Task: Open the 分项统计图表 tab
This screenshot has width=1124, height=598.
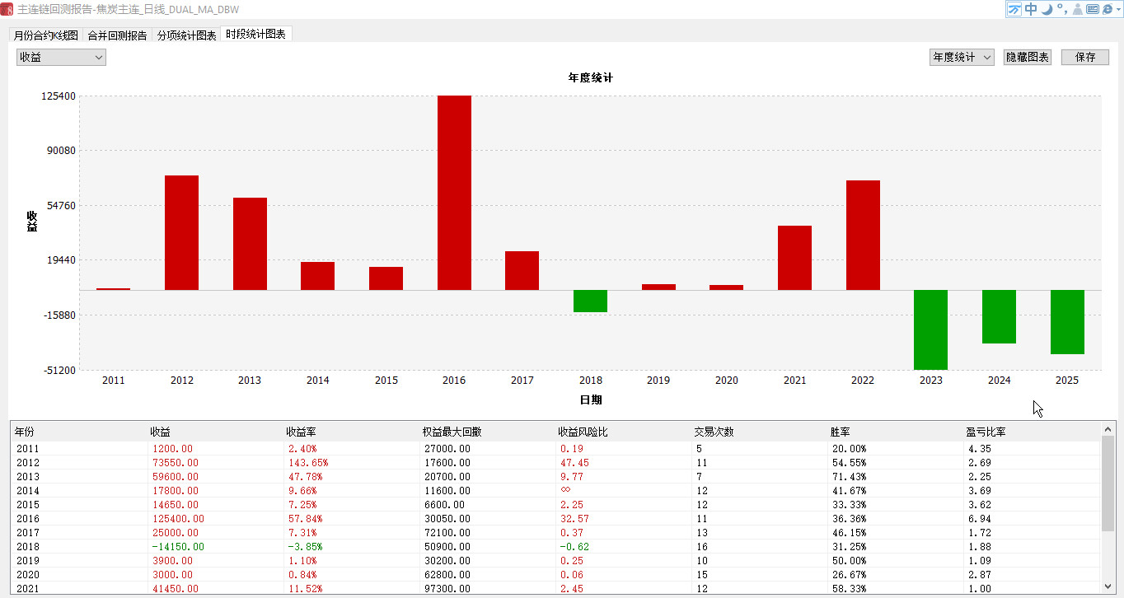Action: point(186,35)
